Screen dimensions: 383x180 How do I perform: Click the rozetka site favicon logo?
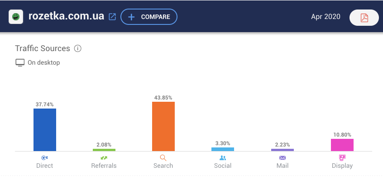tap(16, 17)
